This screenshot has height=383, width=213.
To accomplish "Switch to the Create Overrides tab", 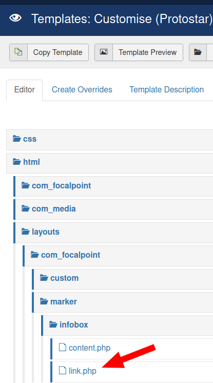I will point(82,90).
